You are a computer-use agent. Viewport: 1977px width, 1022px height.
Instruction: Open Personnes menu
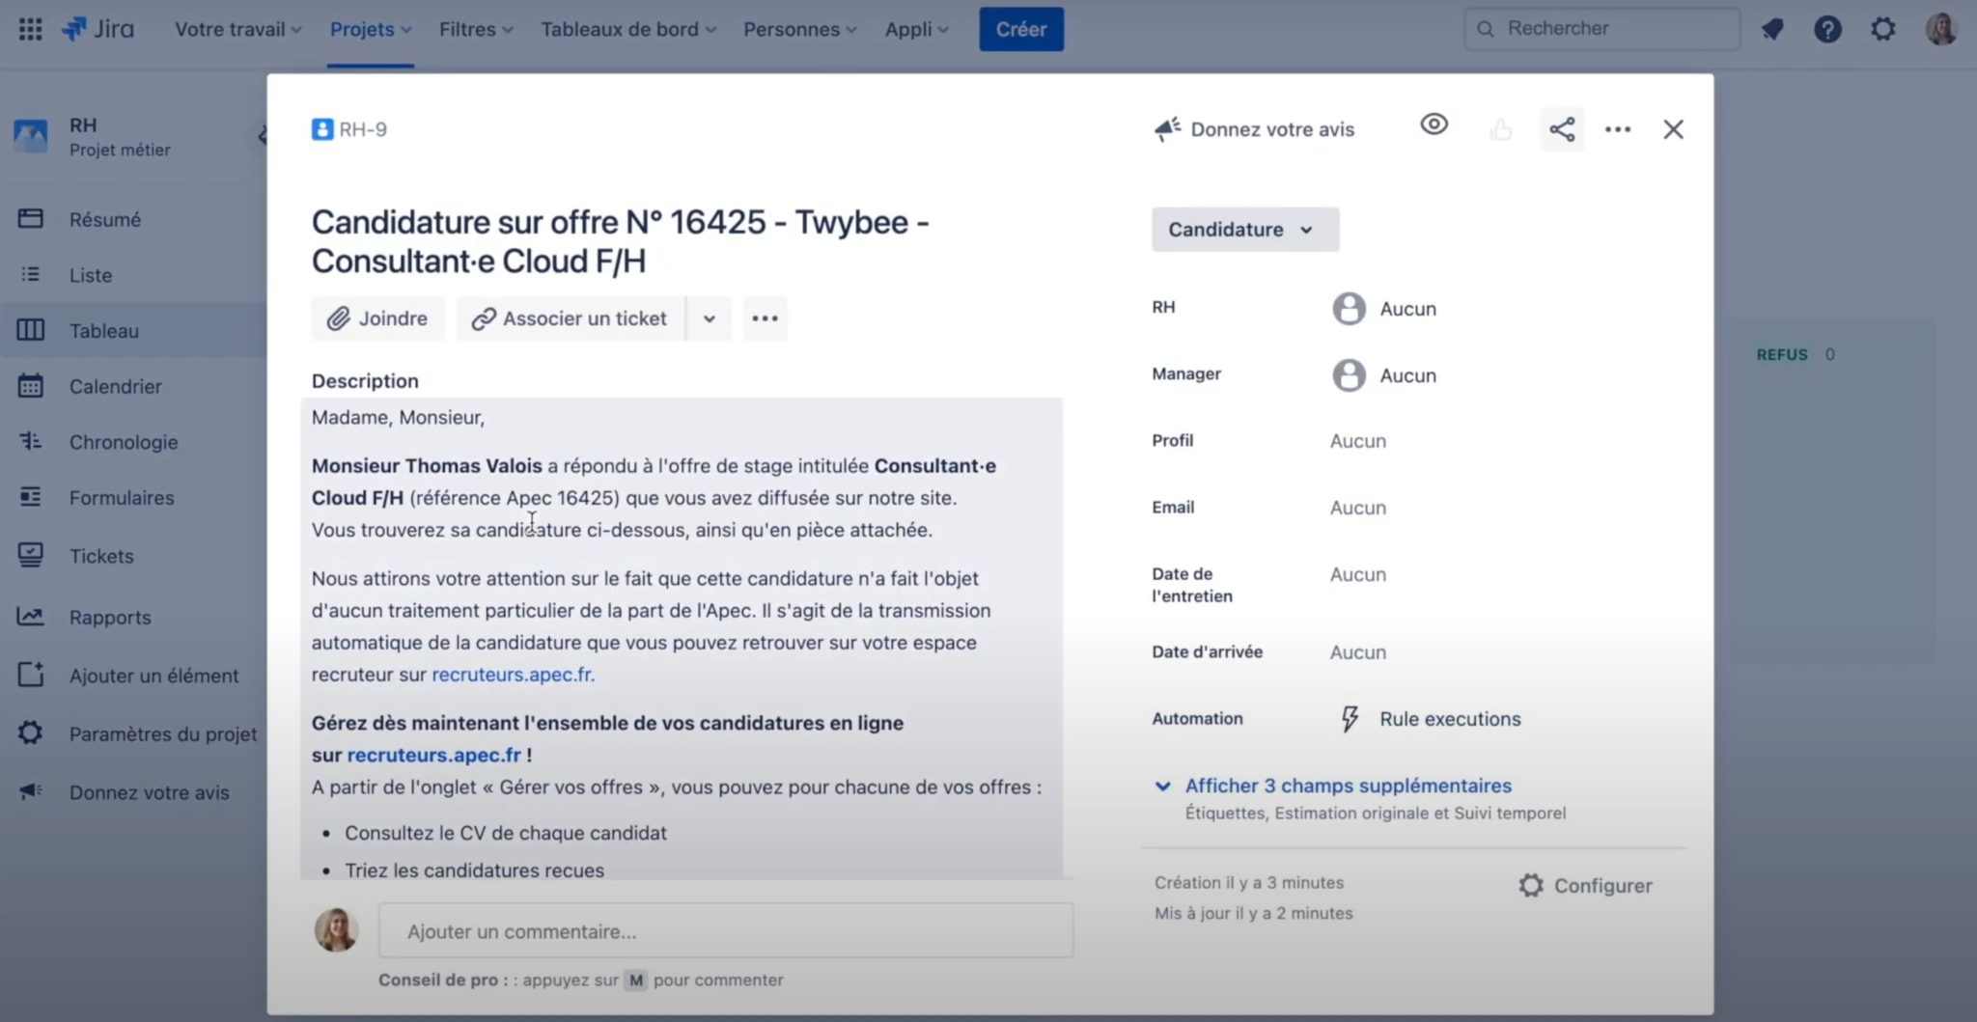click(800, 29)
